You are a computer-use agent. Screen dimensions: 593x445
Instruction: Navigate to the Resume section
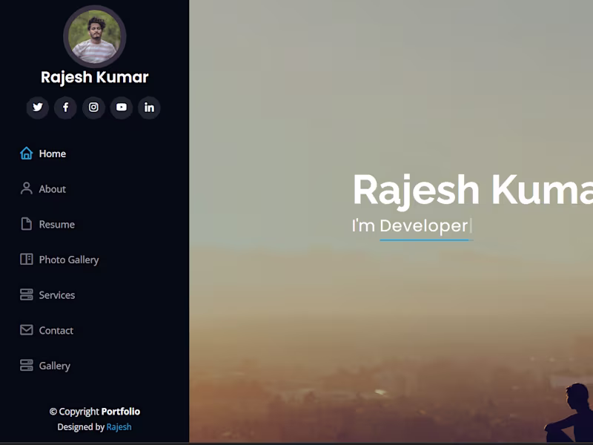[56, 224]
